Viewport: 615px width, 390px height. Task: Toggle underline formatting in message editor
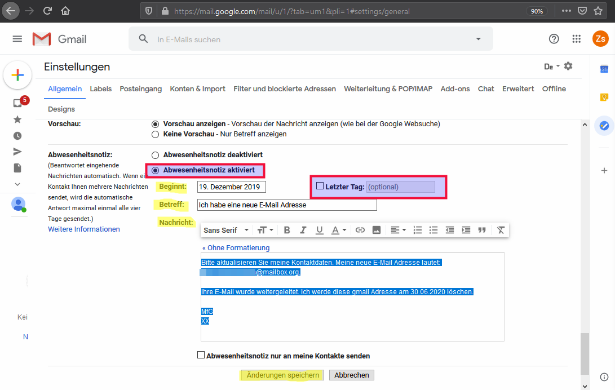pyautogui.click(x=320, y=230)
